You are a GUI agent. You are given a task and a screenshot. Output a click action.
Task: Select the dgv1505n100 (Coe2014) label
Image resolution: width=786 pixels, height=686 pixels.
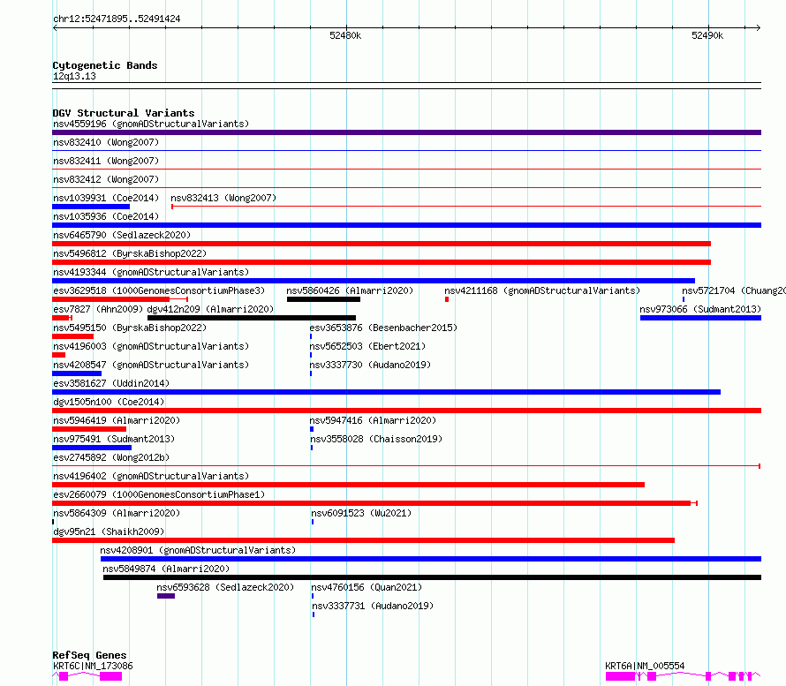[109, 402]
